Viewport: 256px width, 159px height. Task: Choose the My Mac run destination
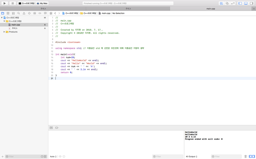click(42, 3)
